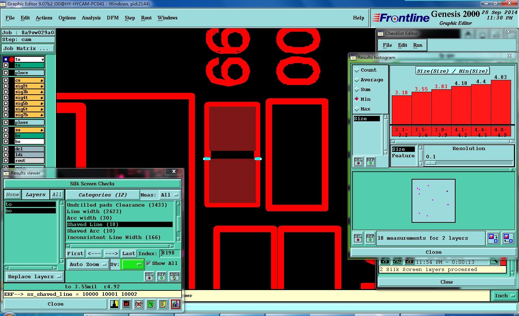The height and width of the screenshot is (316, 519).
Task: Toggle the Show All checkbox
Action: [148, 263]
